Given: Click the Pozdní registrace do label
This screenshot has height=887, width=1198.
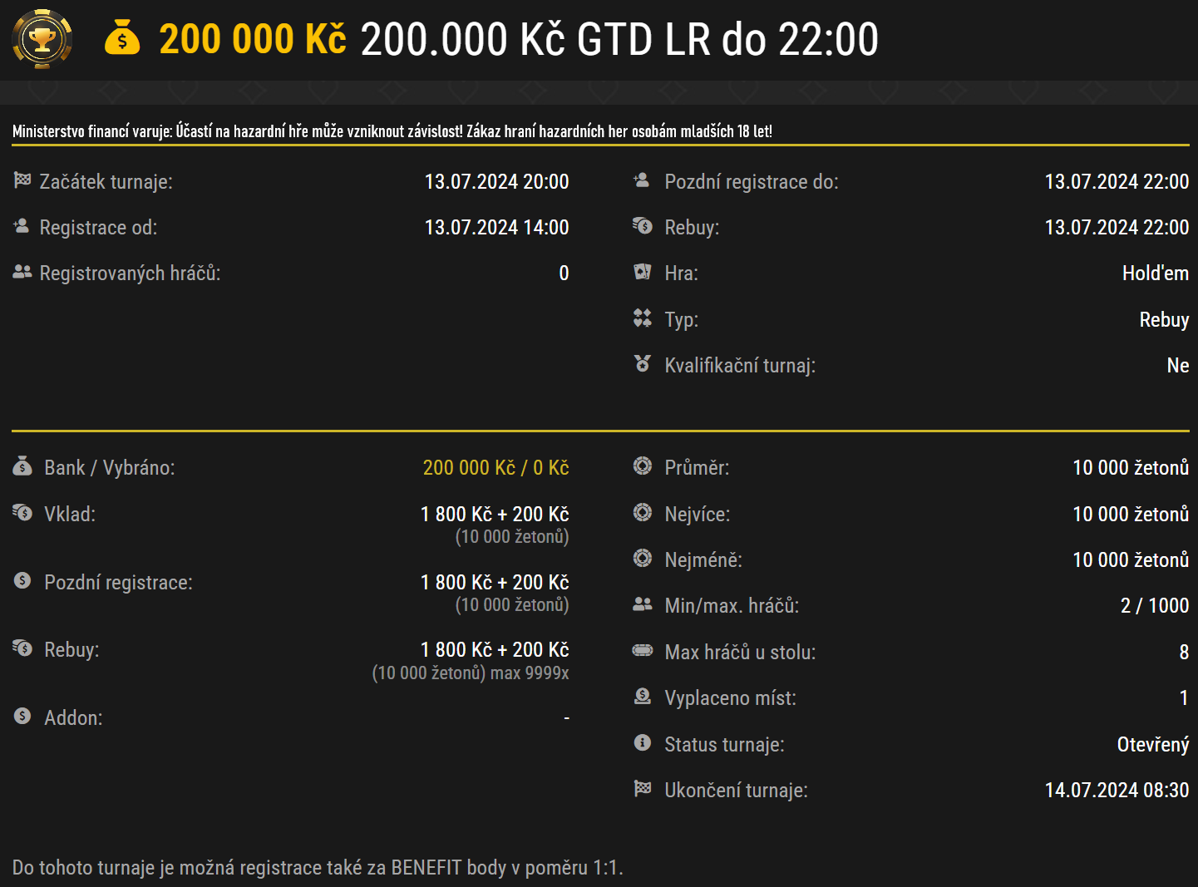Looking at the screenshot, I should point(752,182).
